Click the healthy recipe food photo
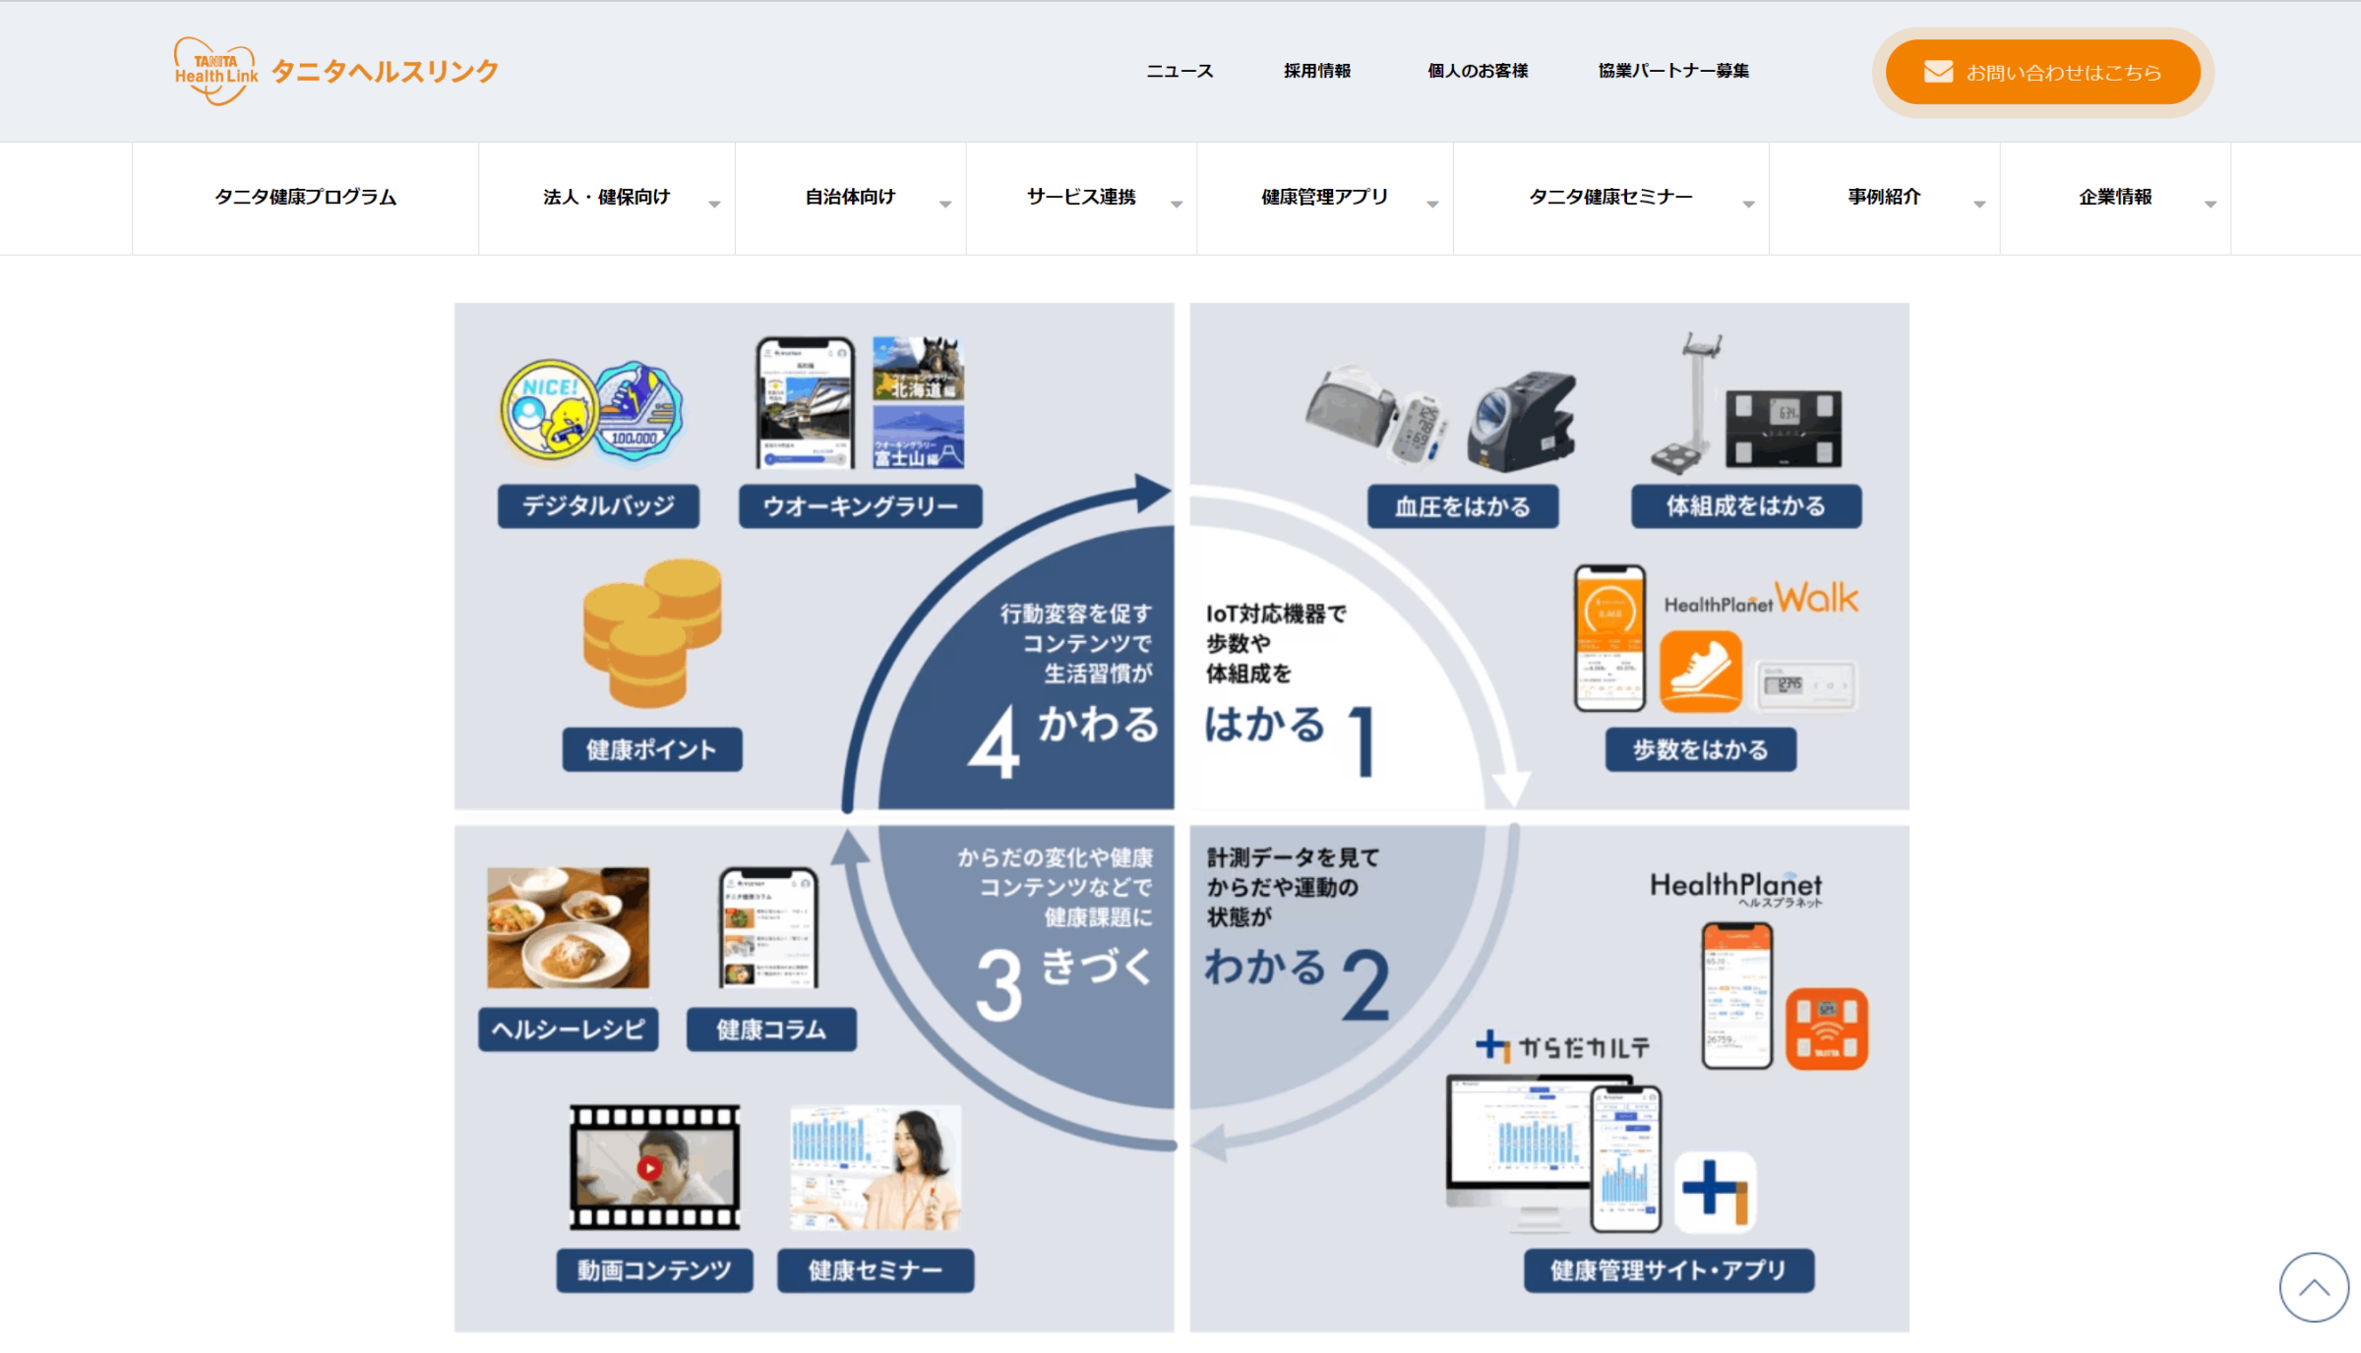Viewport: 2361px width, 1353px height. coord(568,927)
